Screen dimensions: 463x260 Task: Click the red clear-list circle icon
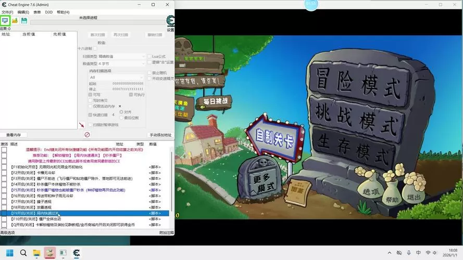point(87,135)
